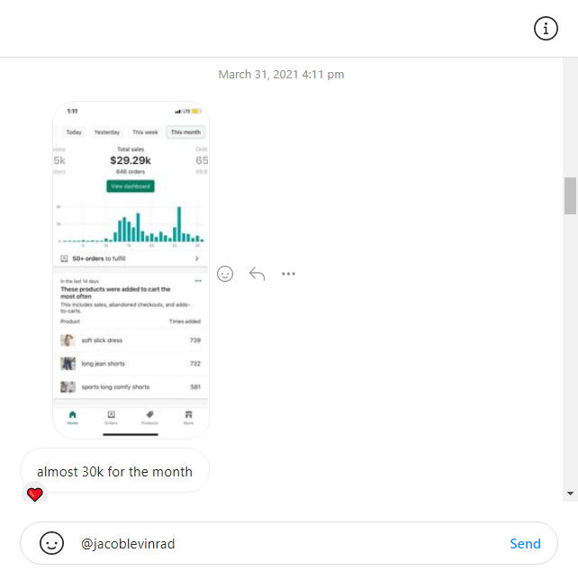Click the Send button
This screenshot has width=578, height=580.
pyautogui.click(x=525, y=543)
